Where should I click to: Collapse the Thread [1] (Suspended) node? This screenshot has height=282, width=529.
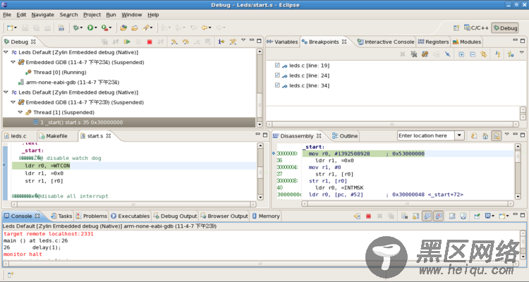20,112
